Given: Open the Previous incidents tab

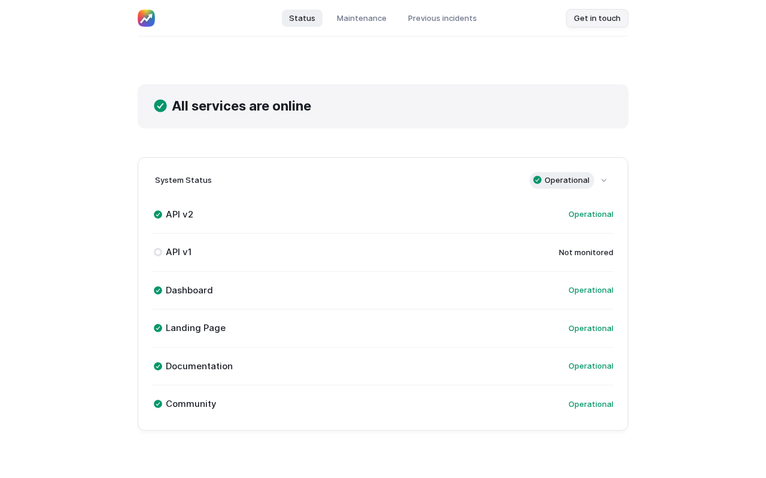Looking at the screenshot, I should [x=442, y=18].
